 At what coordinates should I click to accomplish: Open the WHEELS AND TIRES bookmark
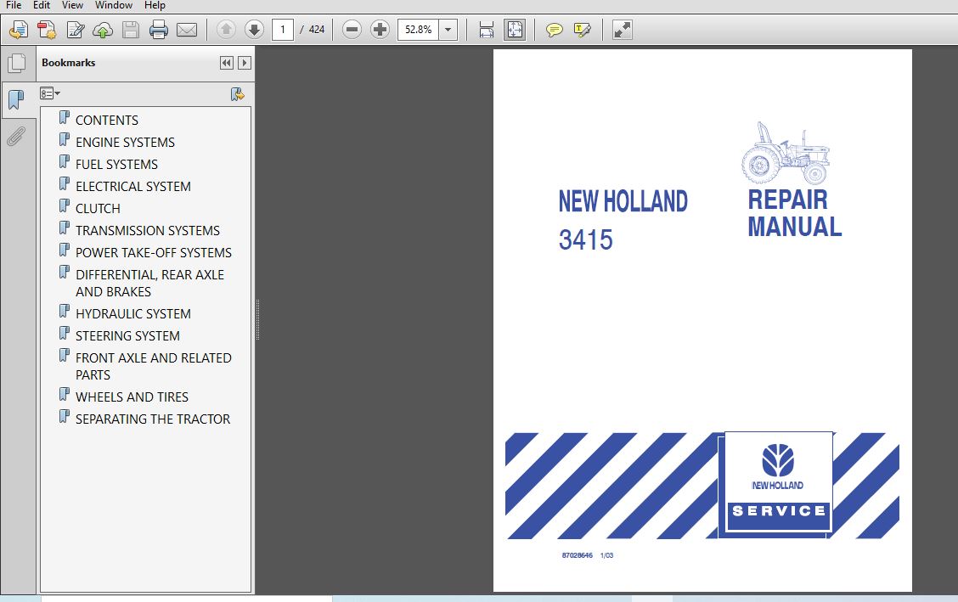pyautogui.click(x=132, y=397)
